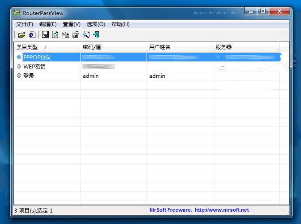The width and height of the screenshot is (301, 224).
Task: Sort by 服务器 column header
Action: click(246, 47)
